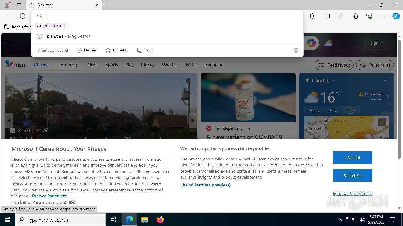Open the Collections icon
Viewport: 403px width, 226px height.
click(355, 16)
